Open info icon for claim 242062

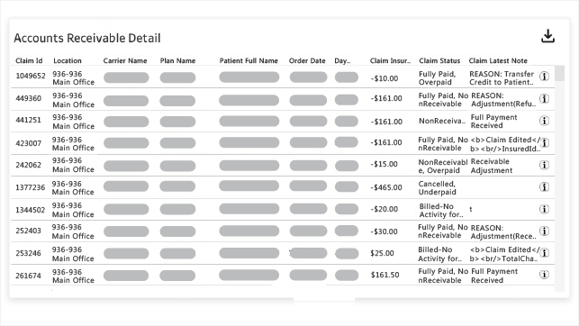(544, 165)
